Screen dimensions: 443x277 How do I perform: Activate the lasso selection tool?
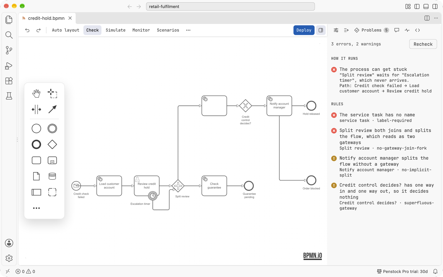(x=52, y=94)
